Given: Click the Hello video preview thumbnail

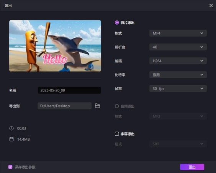Looking at the screenshot, I should click(x=55, y=46).
